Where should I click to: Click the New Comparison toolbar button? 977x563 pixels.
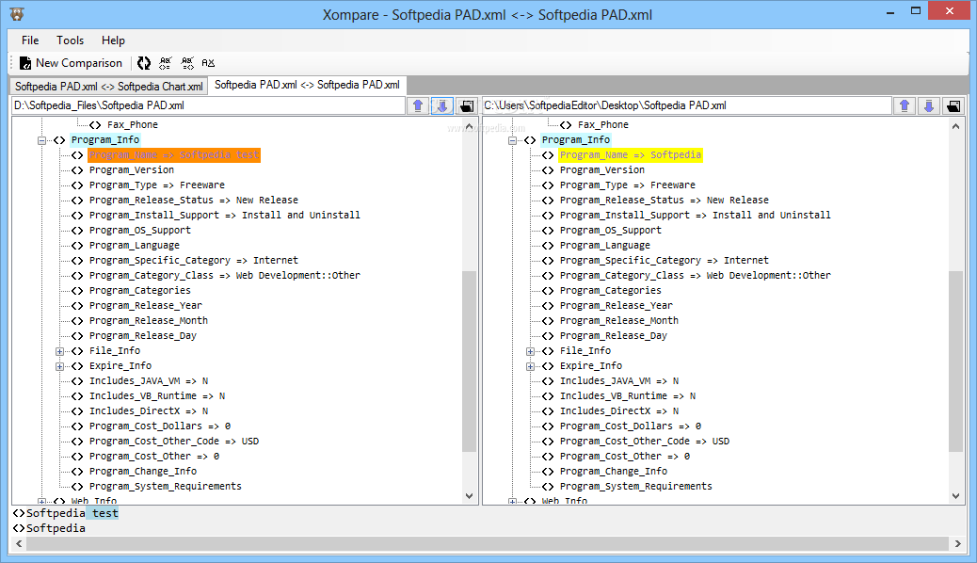pyautogui.click(x=71, y=63)
